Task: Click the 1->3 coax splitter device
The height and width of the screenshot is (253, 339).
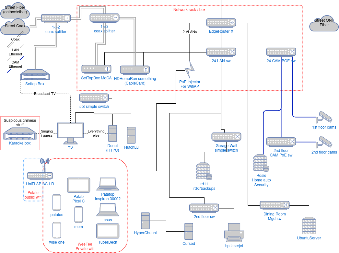Action: pos(104,18)
